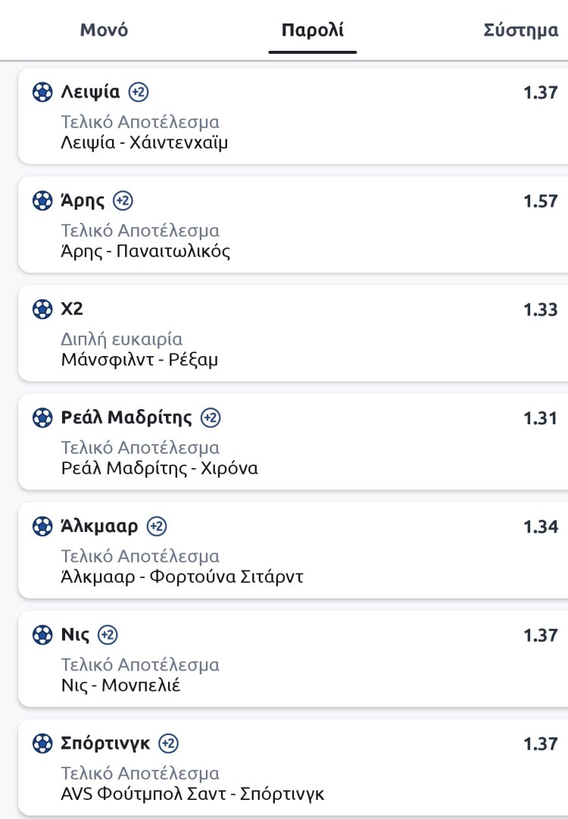Click the soccer ball icon beside Λειψία
The image size is (568, 819).
point(42,92)
